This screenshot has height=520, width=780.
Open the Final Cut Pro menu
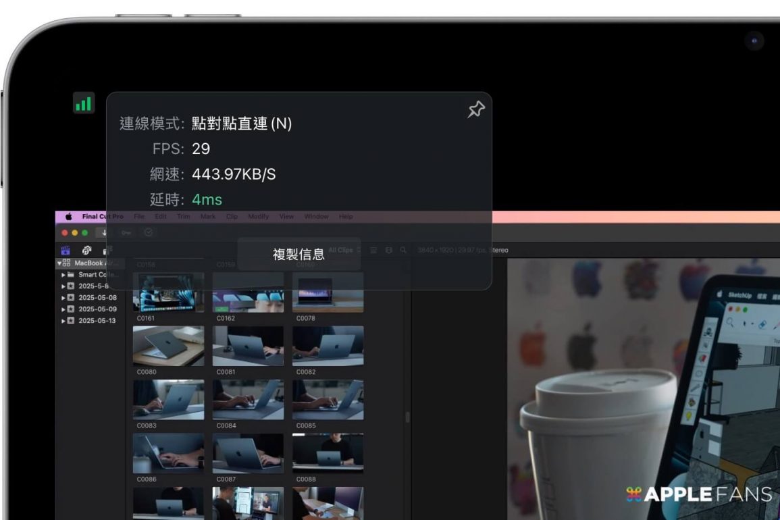(103, 217)
